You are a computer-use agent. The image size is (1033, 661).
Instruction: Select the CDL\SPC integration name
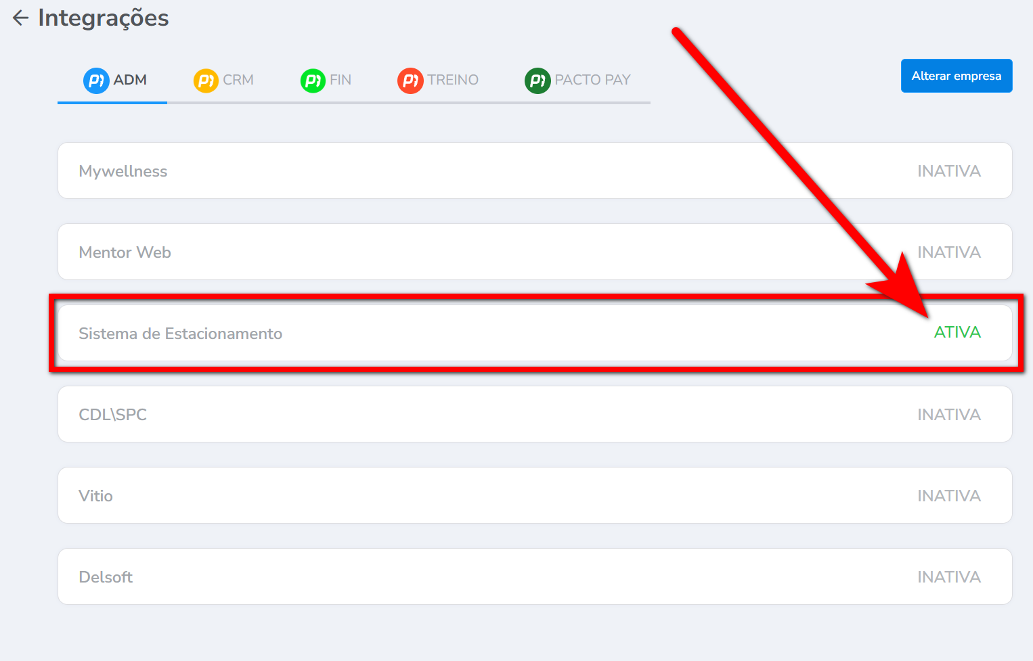pos(113,415)
